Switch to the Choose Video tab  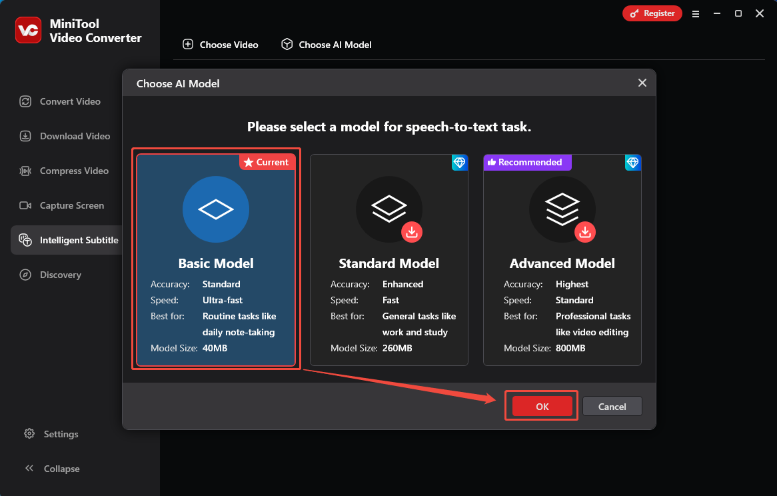point(221,45)
